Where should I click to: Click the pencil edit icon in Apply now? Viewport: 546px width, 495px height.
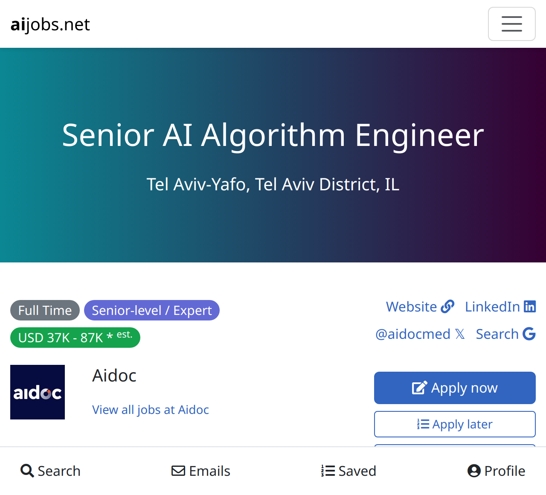[419, 388]
